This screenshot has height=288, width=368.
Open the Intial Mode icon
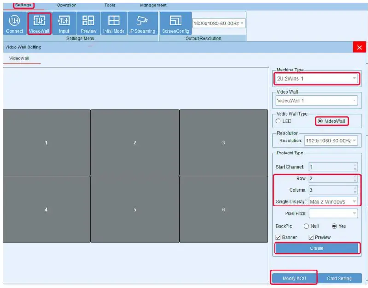tap(114, 23)
